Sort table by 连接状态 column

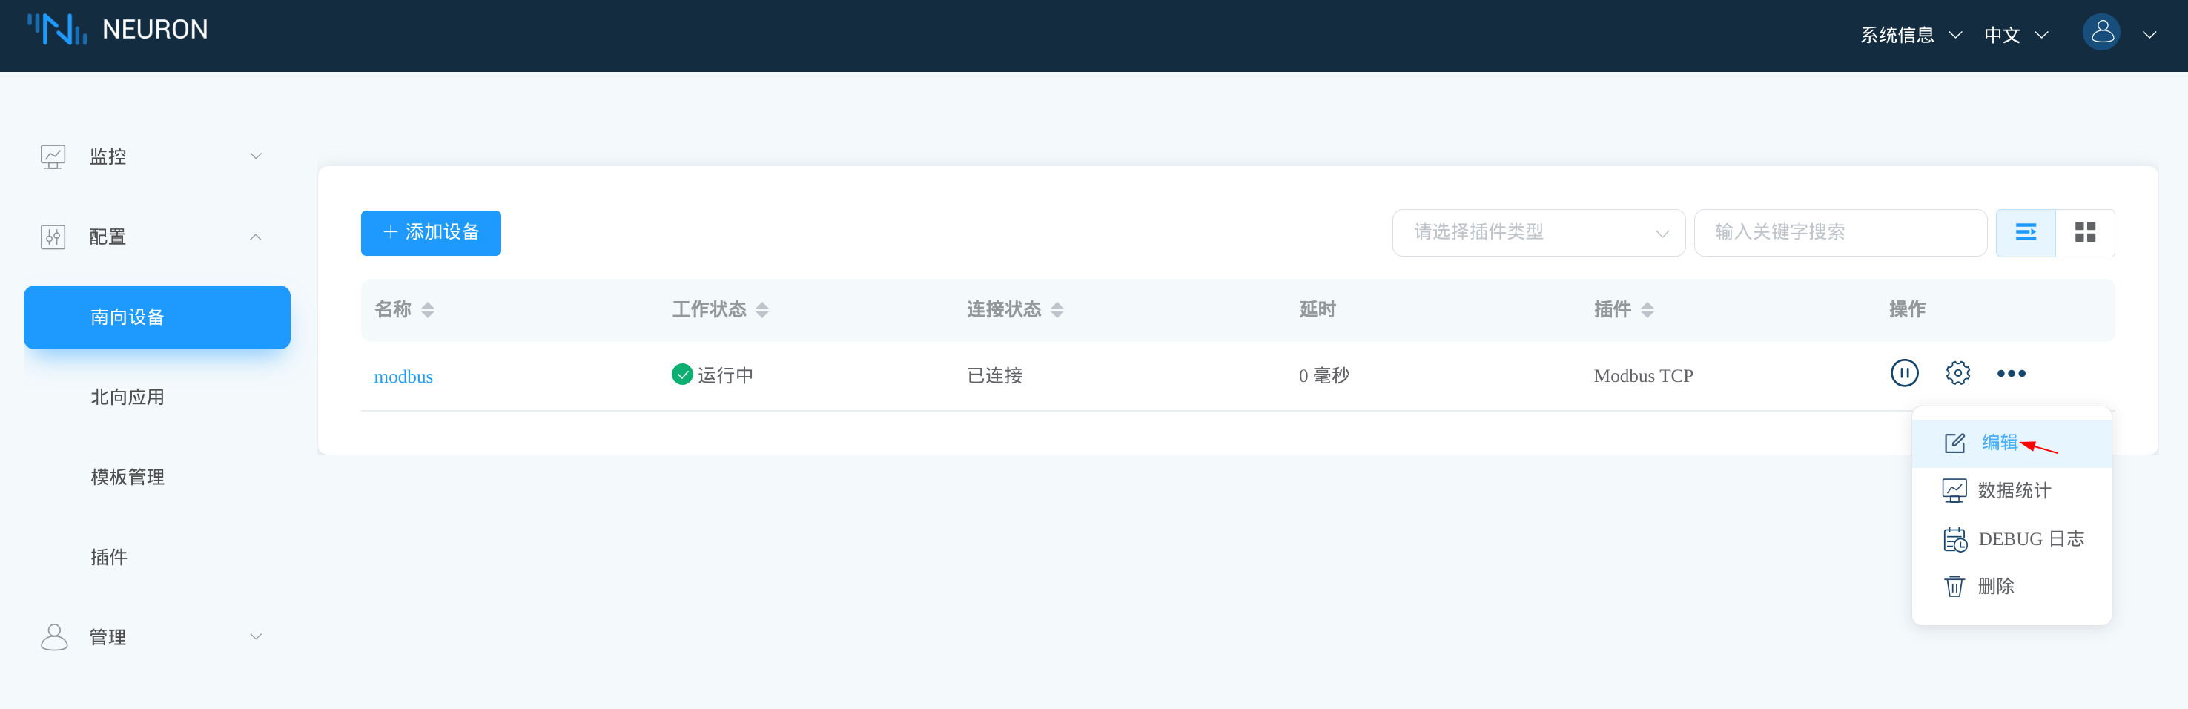point(1057,310)
